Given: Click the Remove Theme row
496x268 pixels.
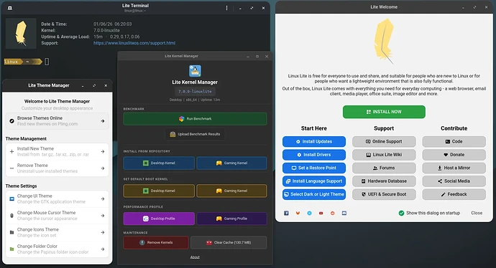Looking at the screenshot, I should [x=58, y=168].
